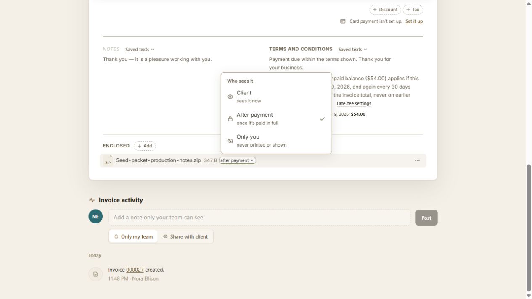
Task: Choose Client sees it now option
Action: [x=276, y=97]
